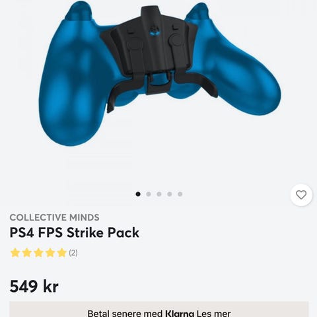The width and height of the screenshot is (317, 317).
Task: Jump to the third image carousel dot
Action: (159, 194)
